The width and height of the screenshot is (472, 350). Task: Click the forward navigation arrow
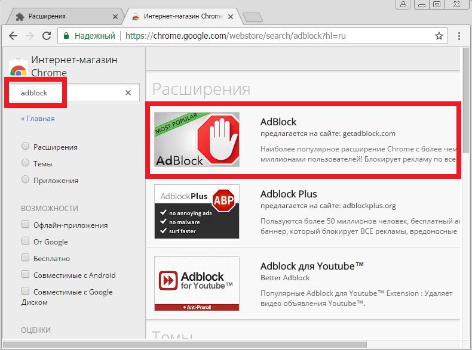[x=30, y=36]
